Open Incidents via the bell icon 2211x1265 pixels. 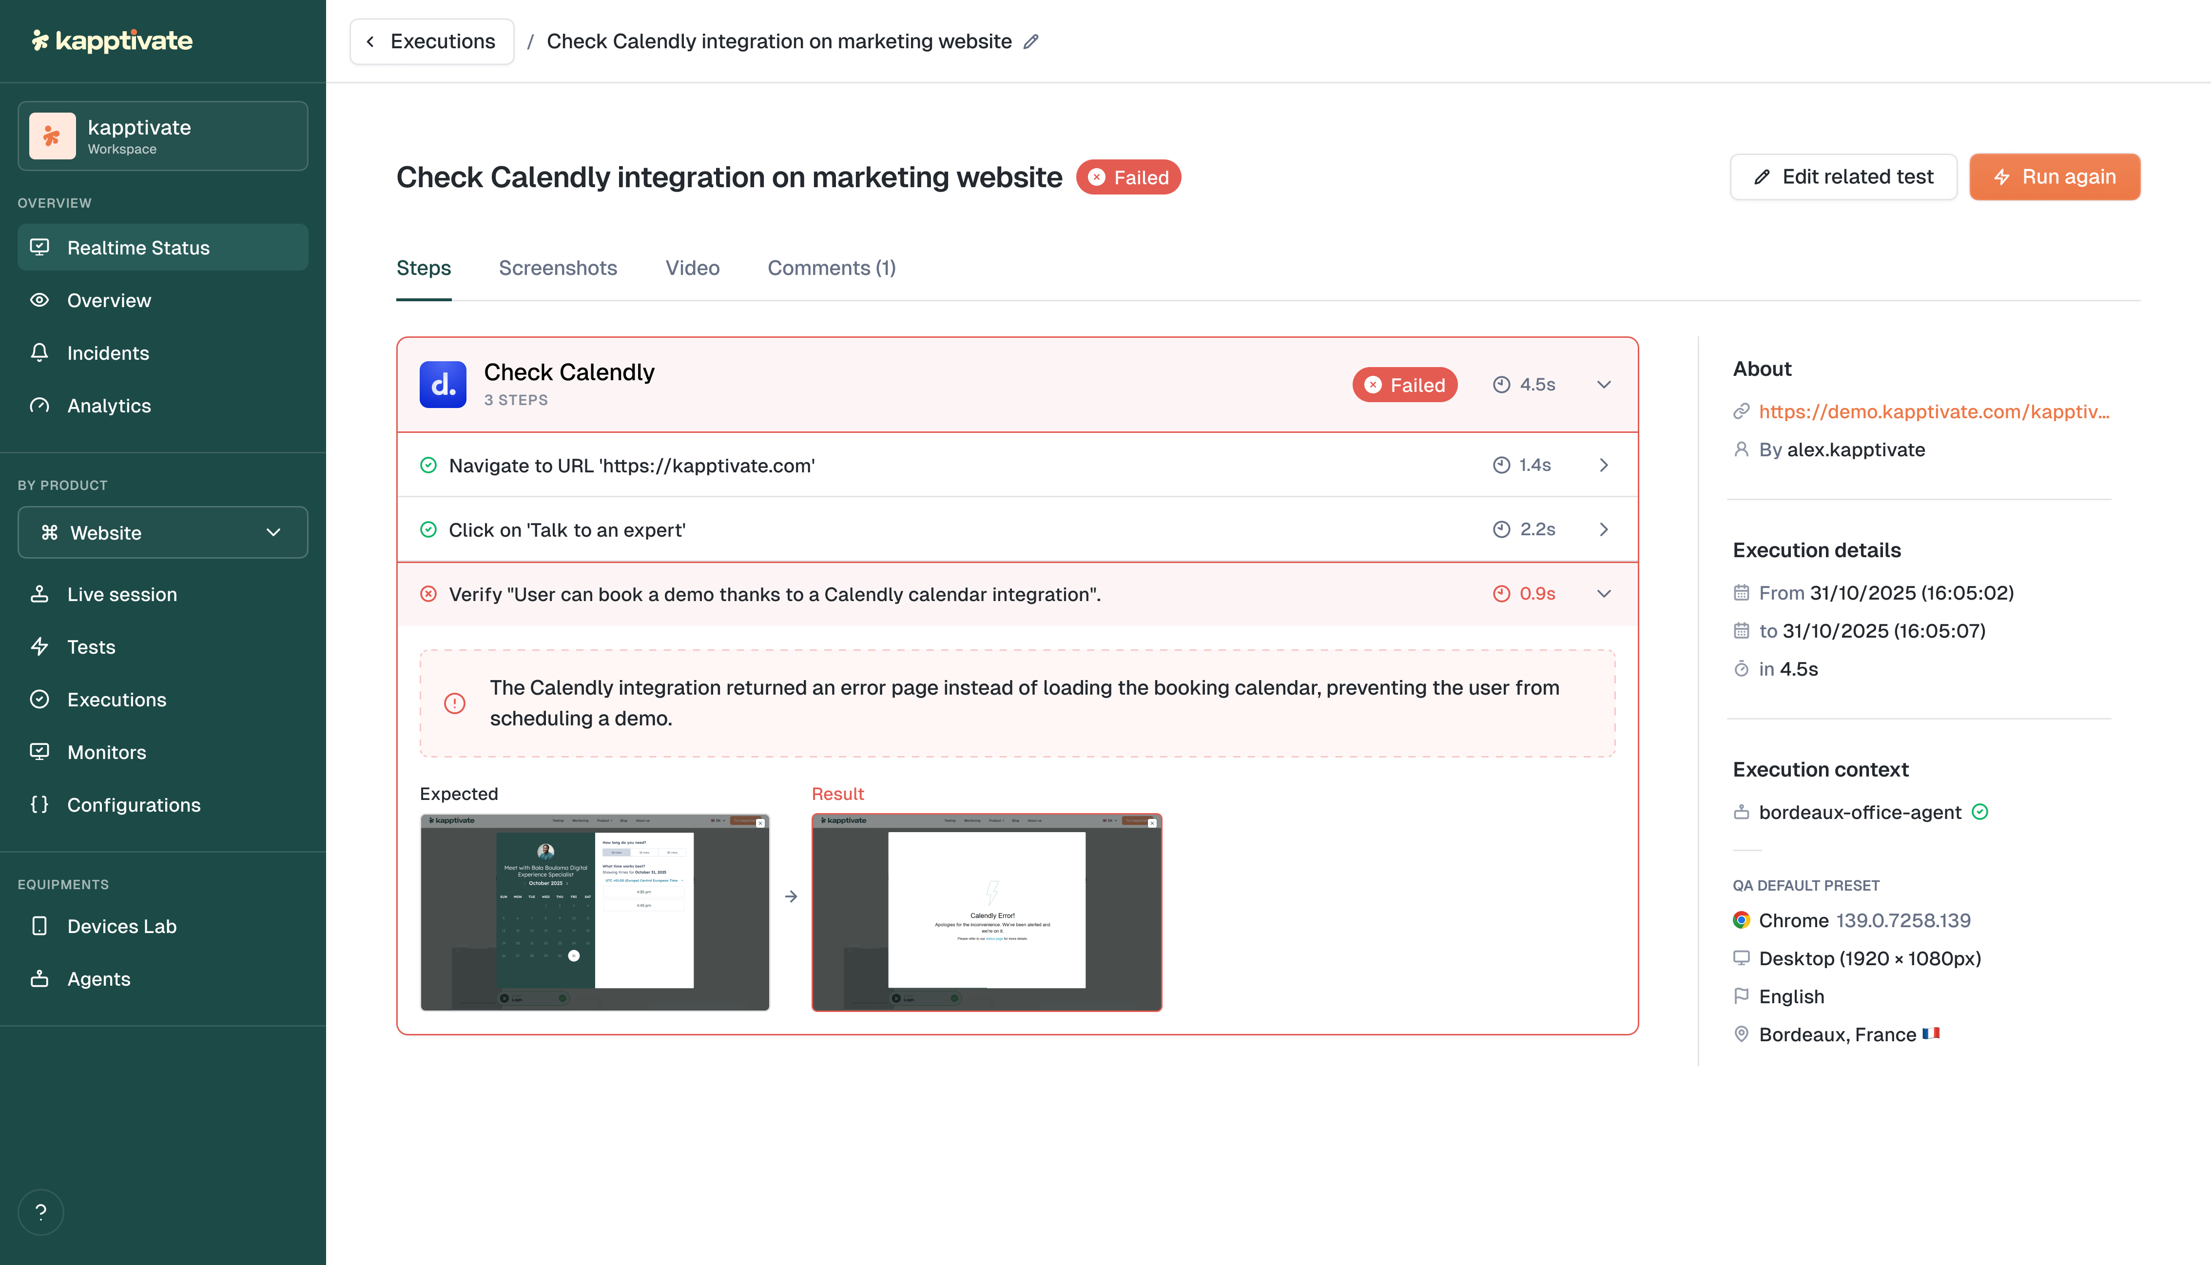40,353
